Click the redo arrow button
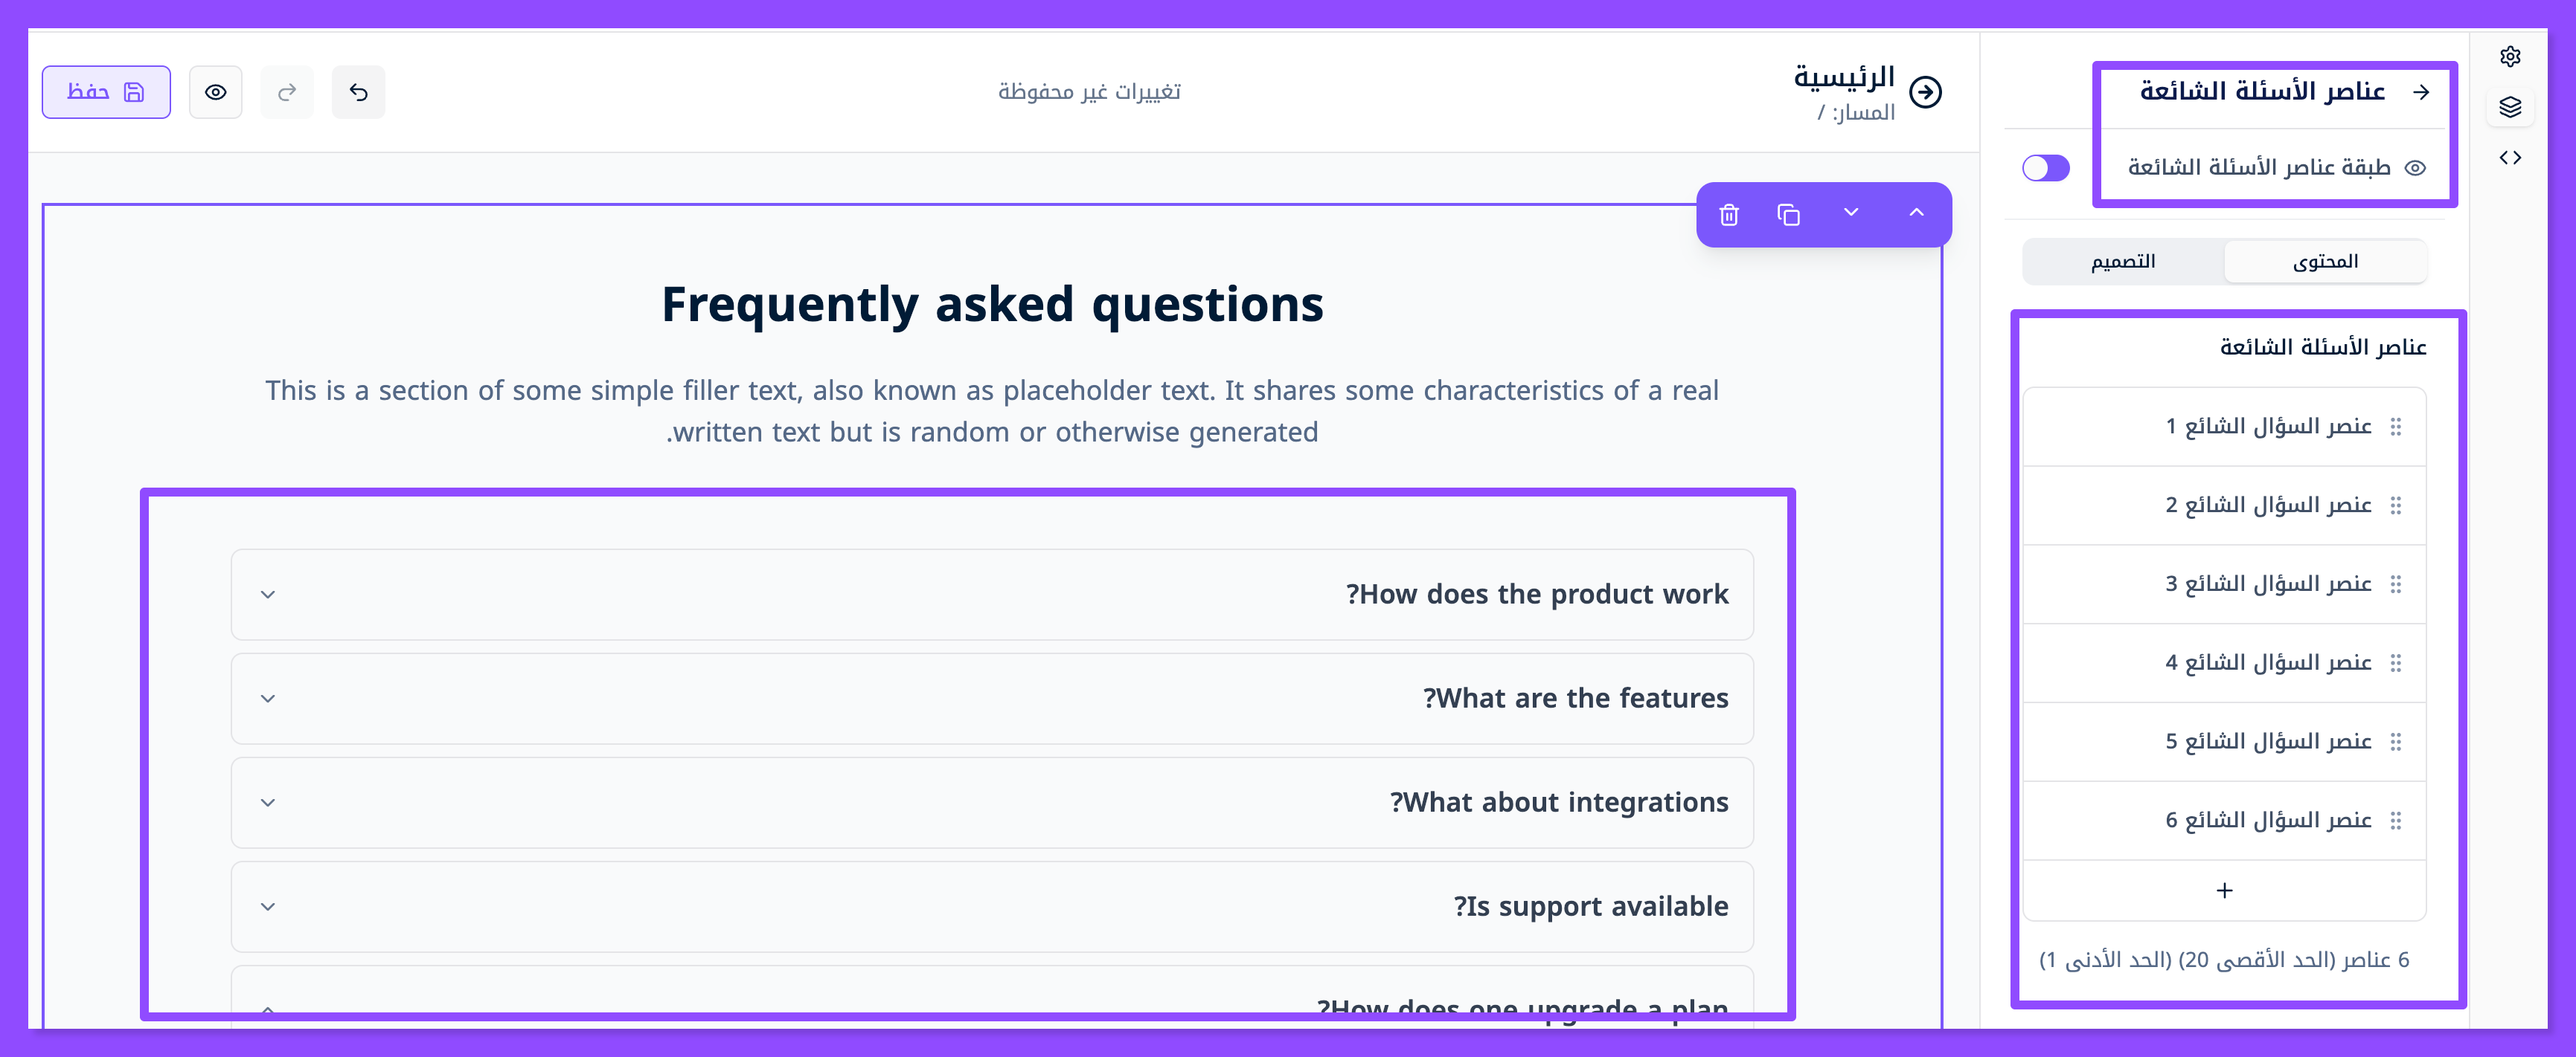2576x1057 pixels. pyautogui.click(x=287, y=93)
